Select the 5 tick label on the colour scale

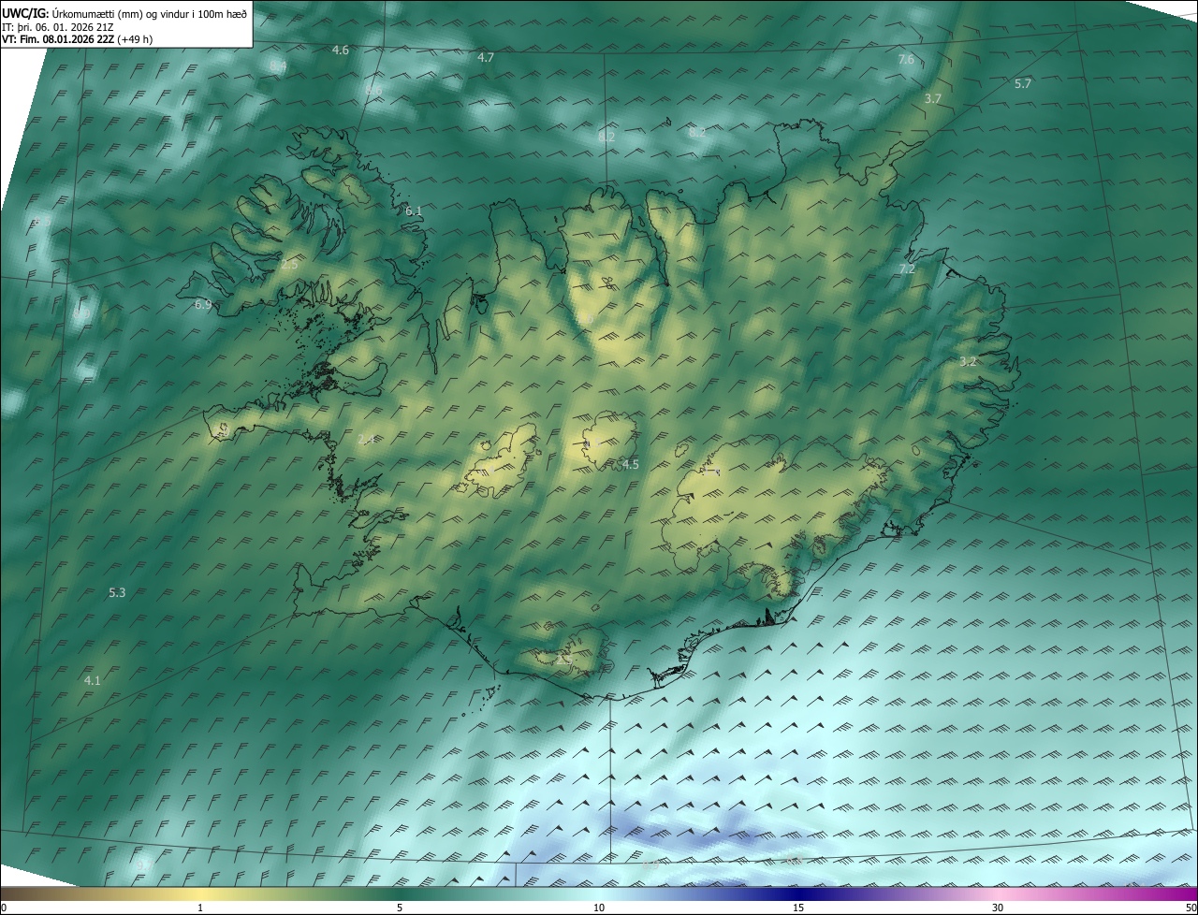400,908
